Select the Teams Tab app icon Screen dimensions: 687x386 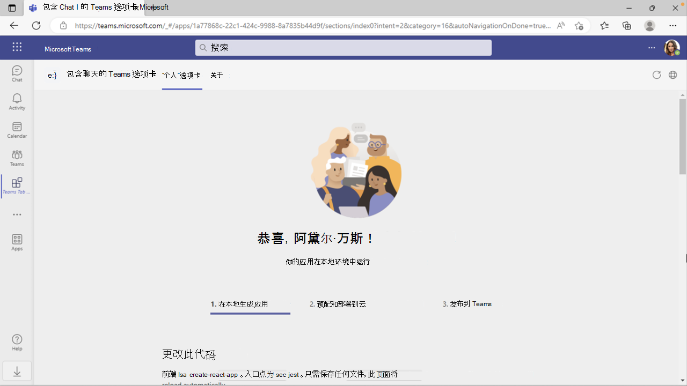(x=17, y=186)
